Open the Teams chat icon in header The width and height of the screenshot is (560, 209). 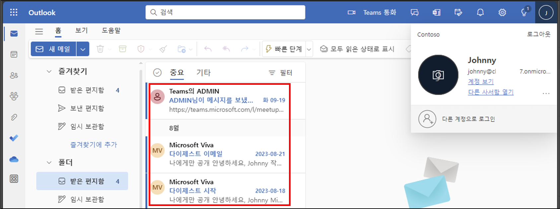pos(414,13)
